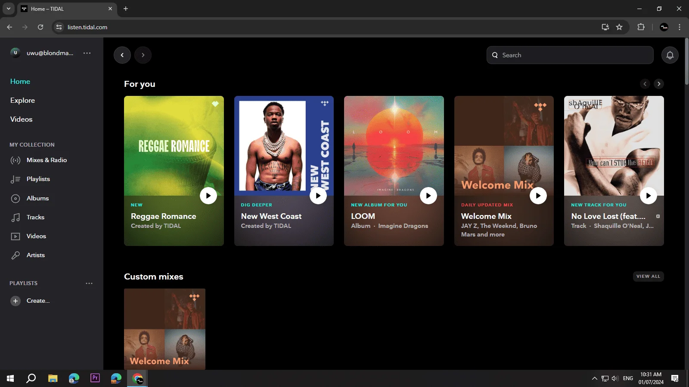
Task: Play the No Love Lost track
Action: (649, 196)
